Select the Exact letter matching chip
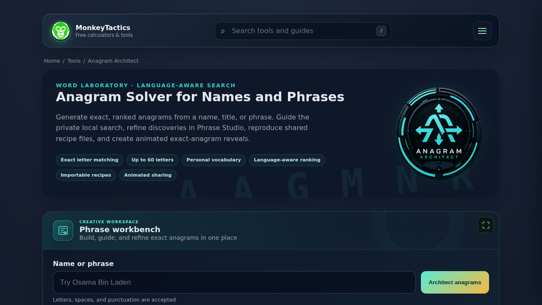Image resolution: width=542 pixels, height=305 pixels. [90, 160]
